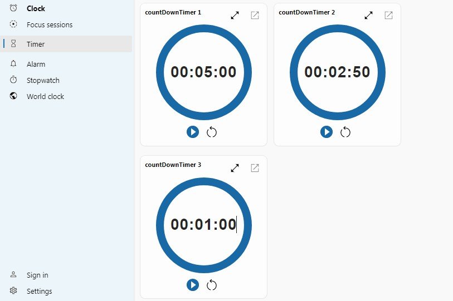
Task: Expand countDownTimer 2 to full view
Action: (x=369, y=15)
